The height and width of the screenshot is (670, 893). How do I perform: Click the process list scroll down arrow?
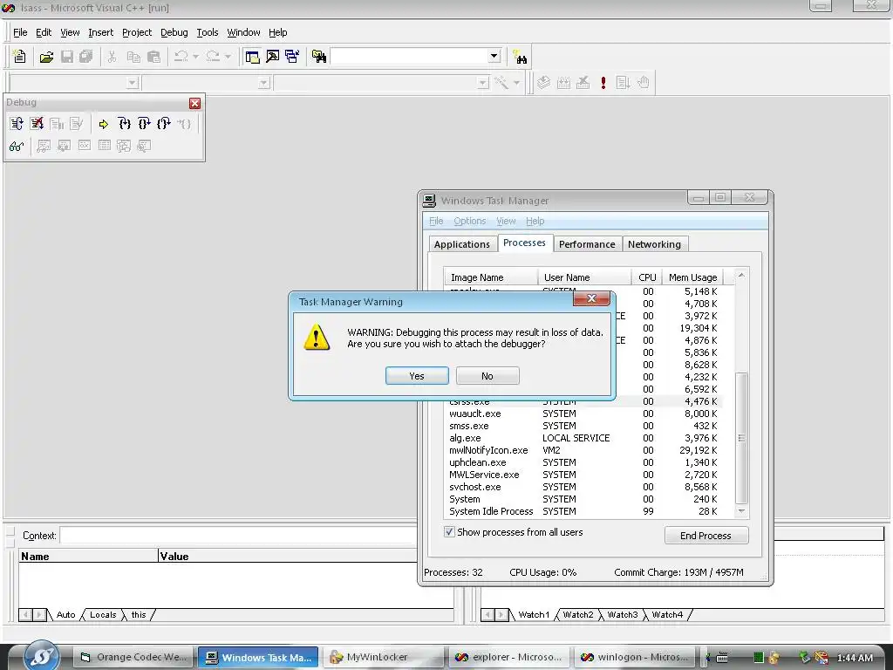pyautogui.click(x=741, y=511)
